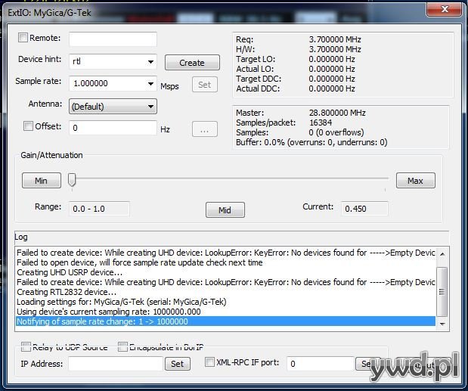Click the Offset Hz input field
The height and width of the screenshot is (391, 468).
pyautogui.click(x=113, y=128)
